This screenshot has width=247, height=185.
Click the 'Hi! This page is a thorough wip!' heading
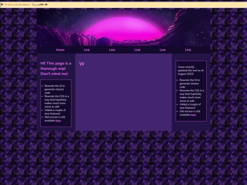tap(56, 69)
